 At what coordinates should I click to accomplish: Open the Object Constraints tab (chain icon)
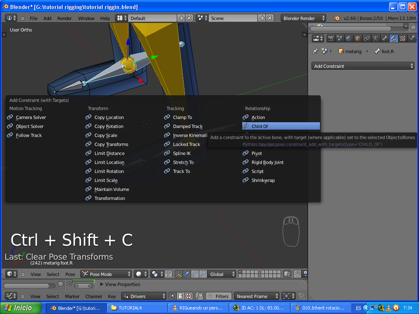[x=367, y=39]
